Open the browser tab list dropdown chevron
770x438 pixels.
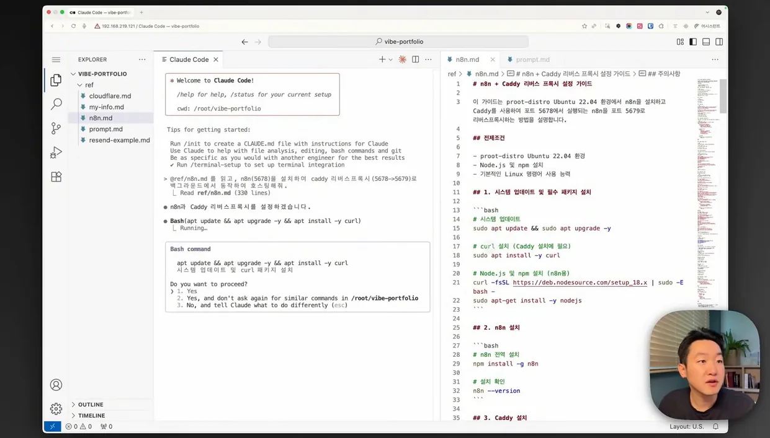707,12
